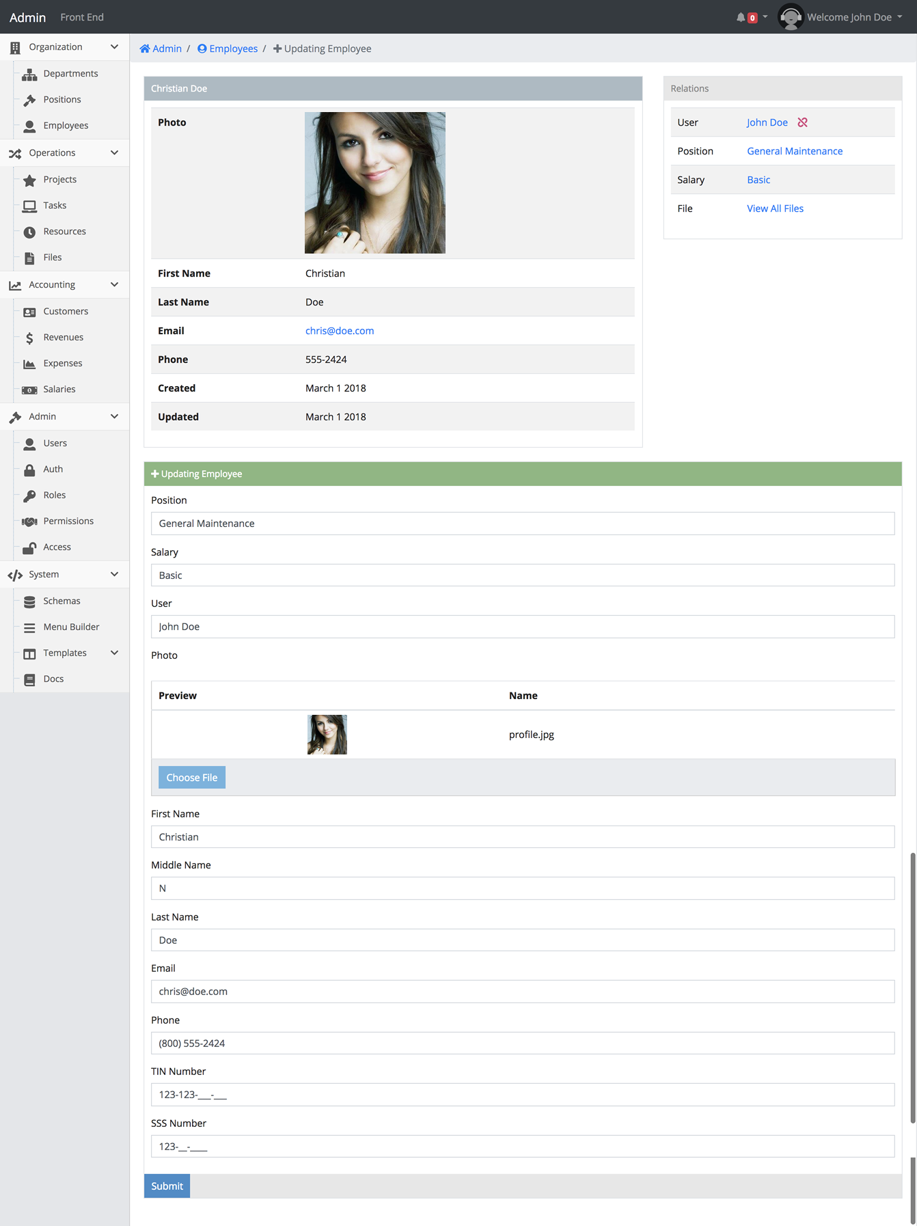
Task: Click the Submit button
Action: click(x=167, y=1186)
